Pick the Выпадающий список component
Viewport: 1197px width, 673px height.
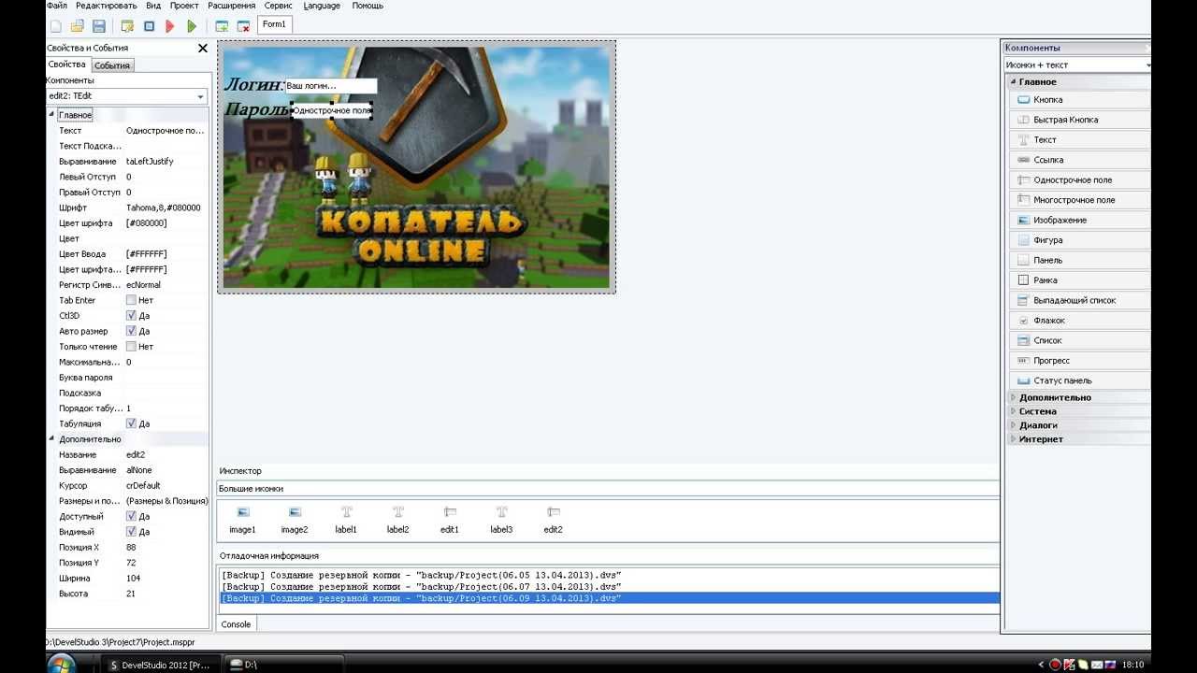[1079, 301]
